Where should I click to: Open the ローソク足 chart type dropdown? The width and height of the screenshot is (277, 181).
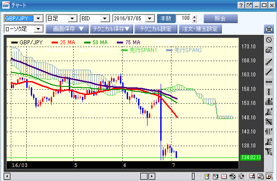click(38, 29)
